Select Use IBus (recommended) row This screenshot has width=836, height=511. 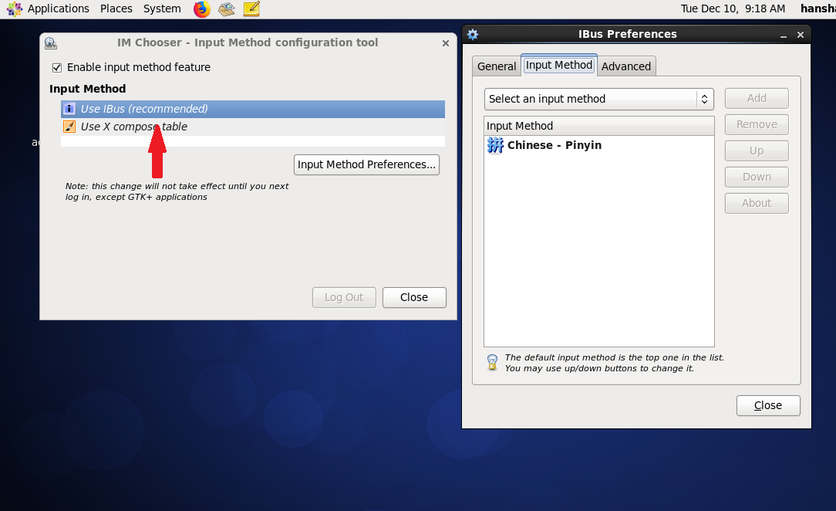coord(253,109)
